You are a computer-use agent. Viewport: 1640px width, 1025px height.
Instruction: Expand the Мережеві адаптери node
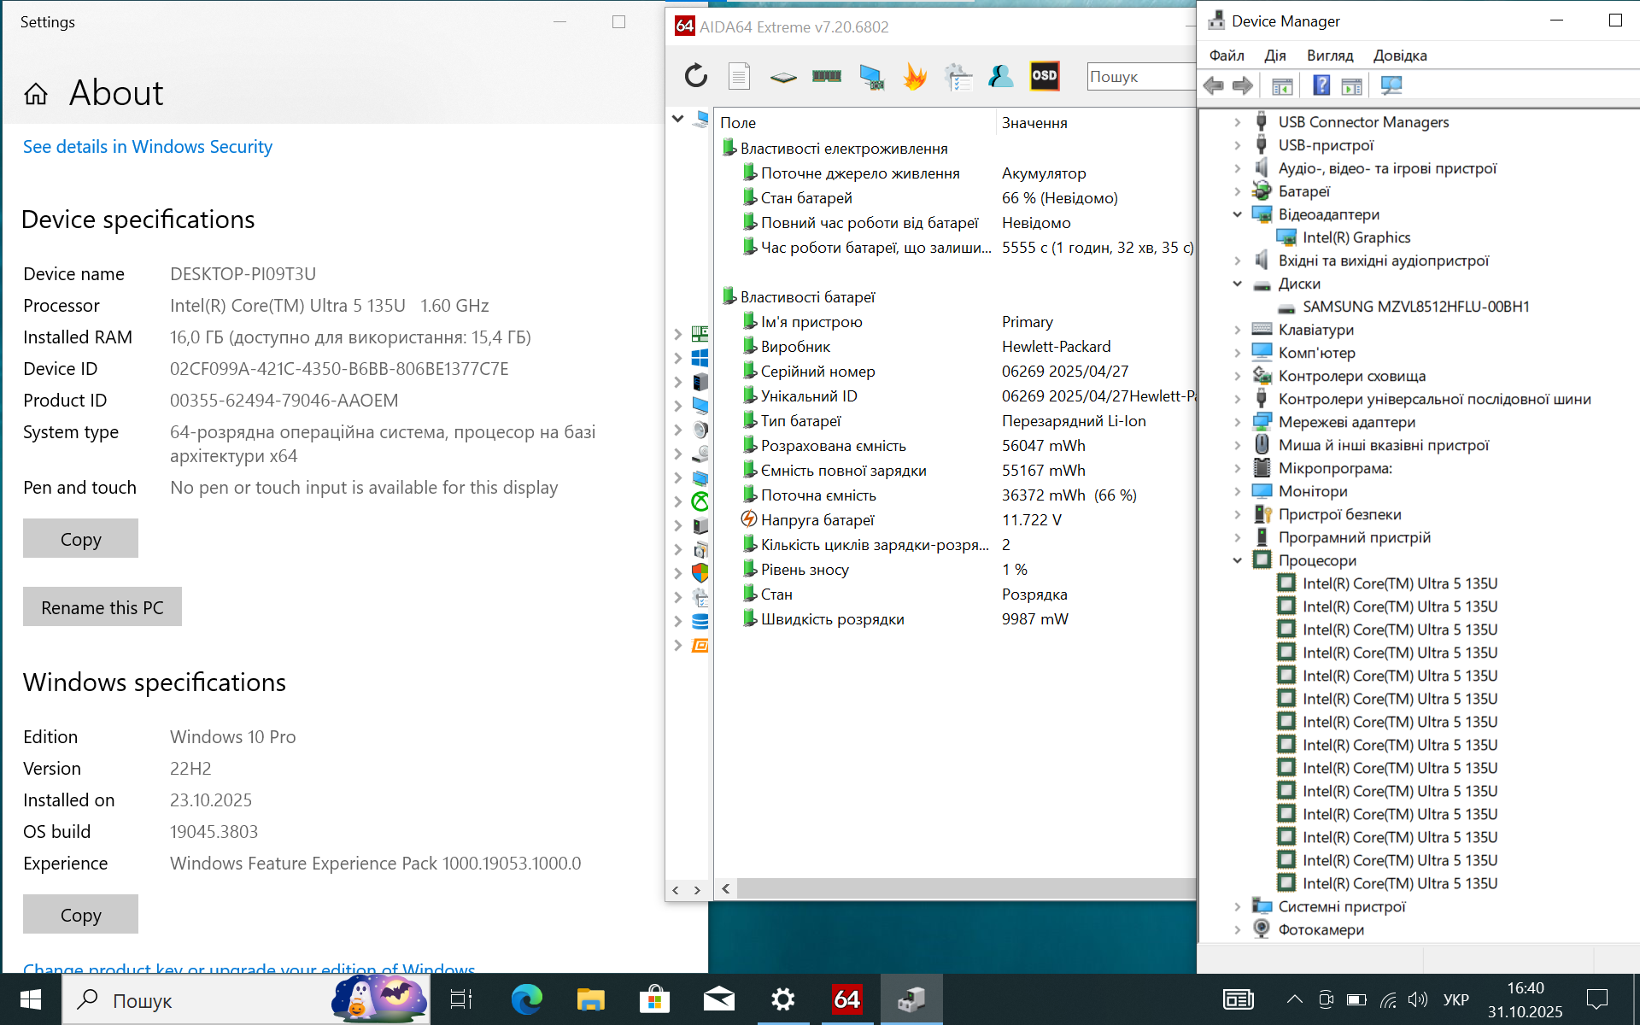(1237, 422)
